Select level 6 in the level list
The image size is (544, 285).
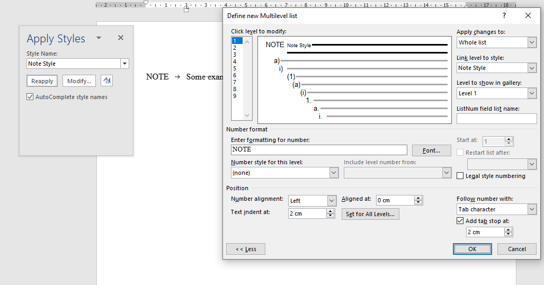coord(237,75)
